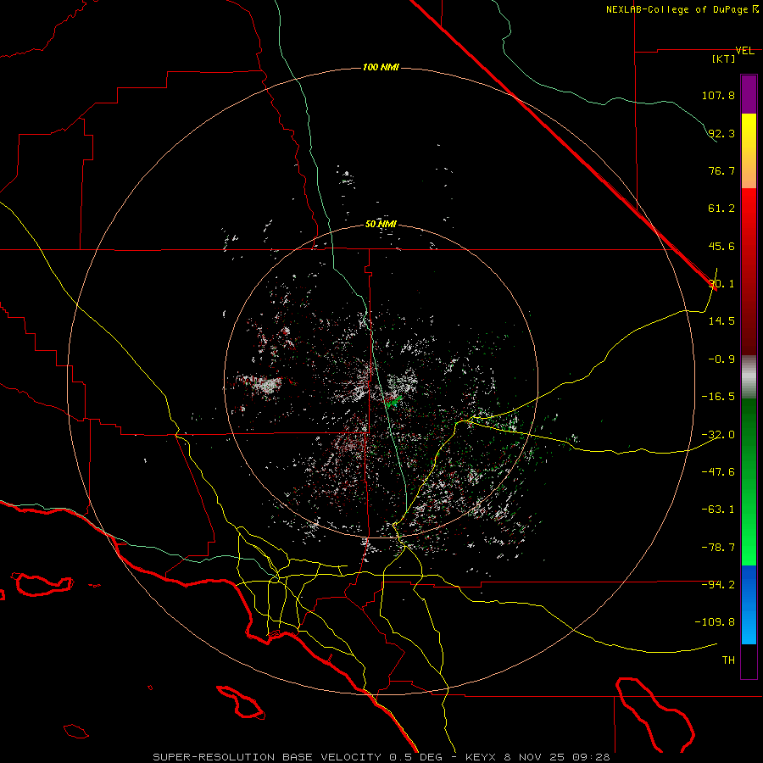This screenshot has height=763, width=763.
Task: Click the small green velocity patch near radar center
Action: click(x=393, y=402)
